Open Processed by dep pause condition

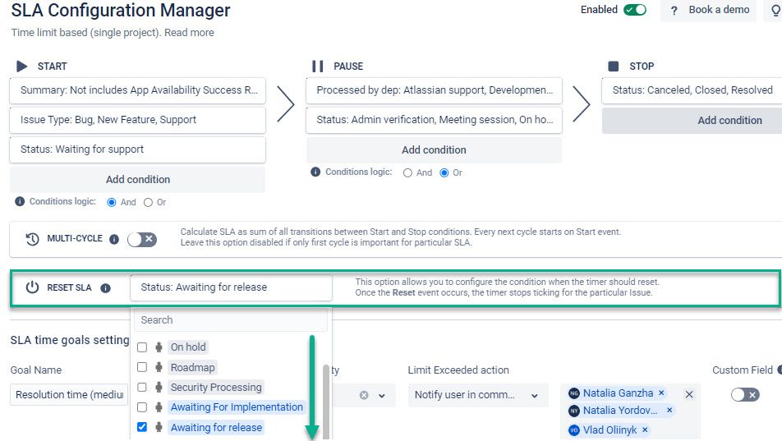click(434, 90)
